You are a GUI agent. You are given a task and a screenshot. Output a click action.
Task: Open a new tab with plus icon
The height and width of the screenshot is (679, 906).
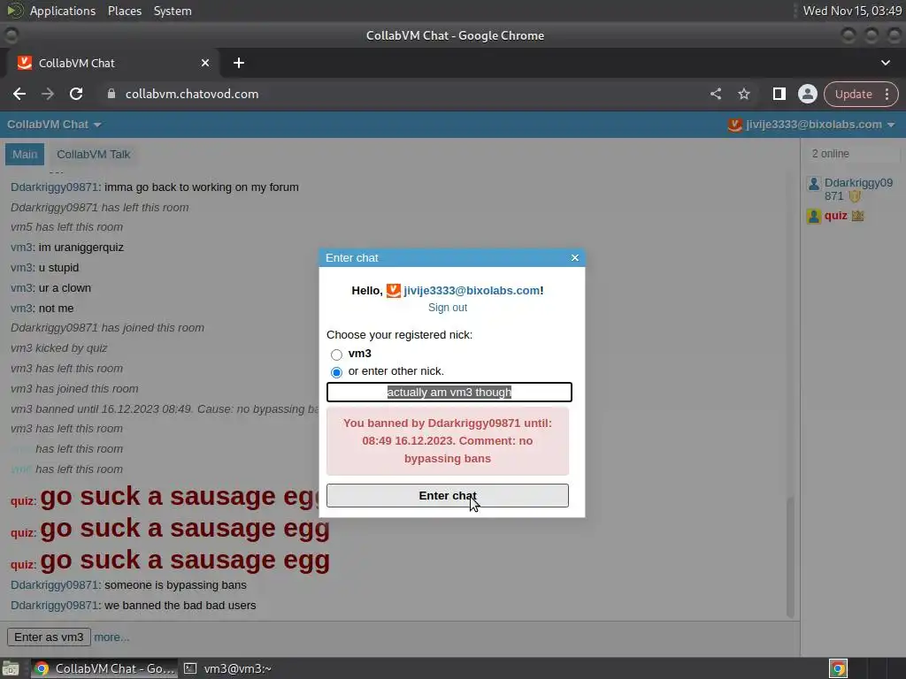point(239,63)
